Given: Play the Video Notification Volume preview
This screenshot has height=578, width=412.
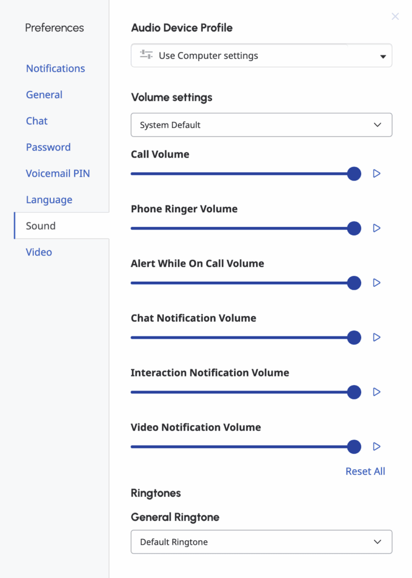Looking at the screenshot, I should [x=376, y=446].
